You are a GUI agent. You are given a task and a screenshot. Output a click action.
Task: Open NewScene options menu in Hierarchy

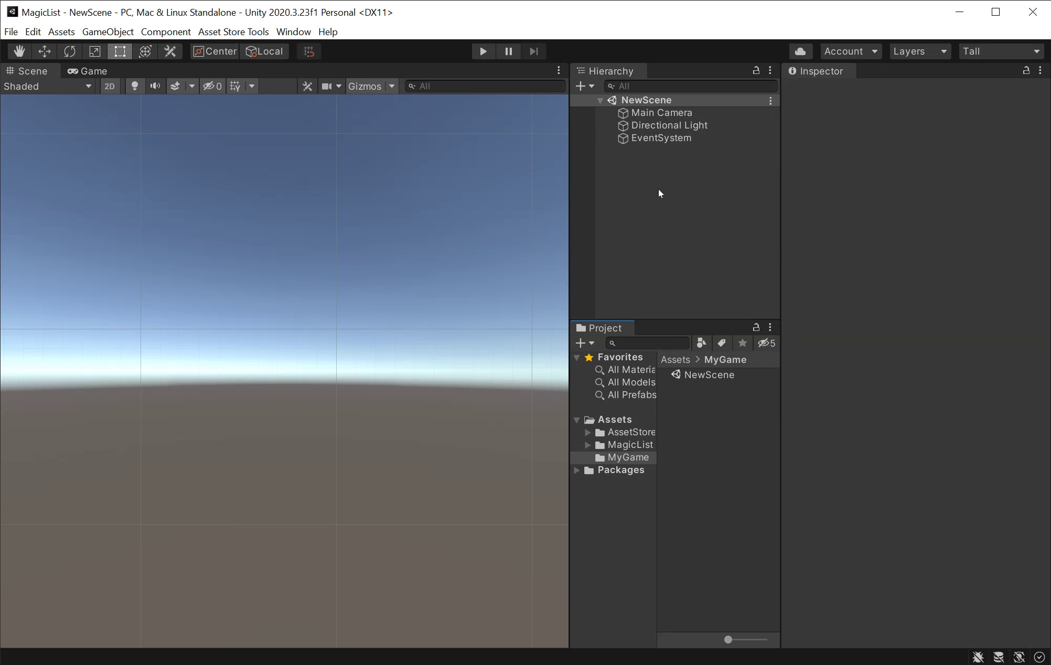770,101
